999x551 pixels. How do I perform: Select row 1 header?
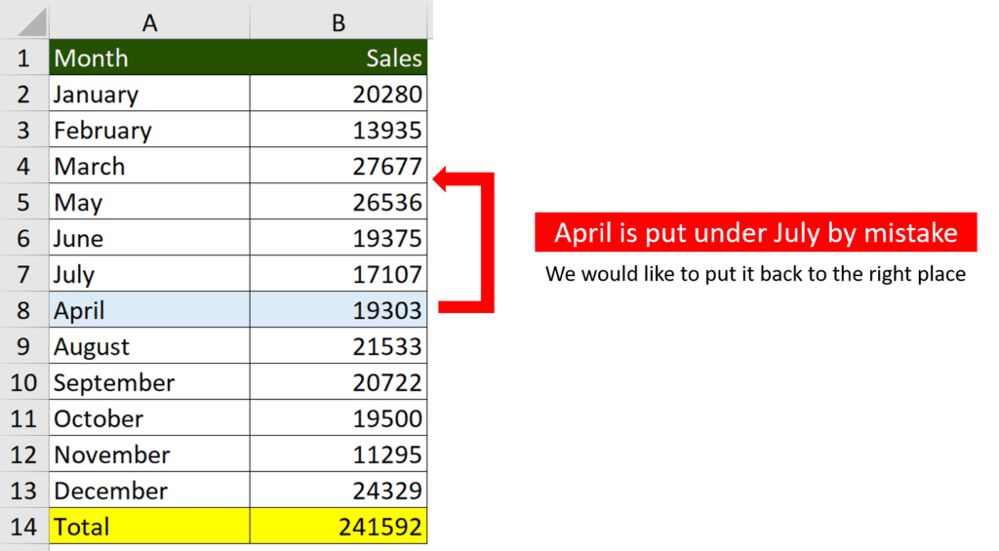pos(23,58)
